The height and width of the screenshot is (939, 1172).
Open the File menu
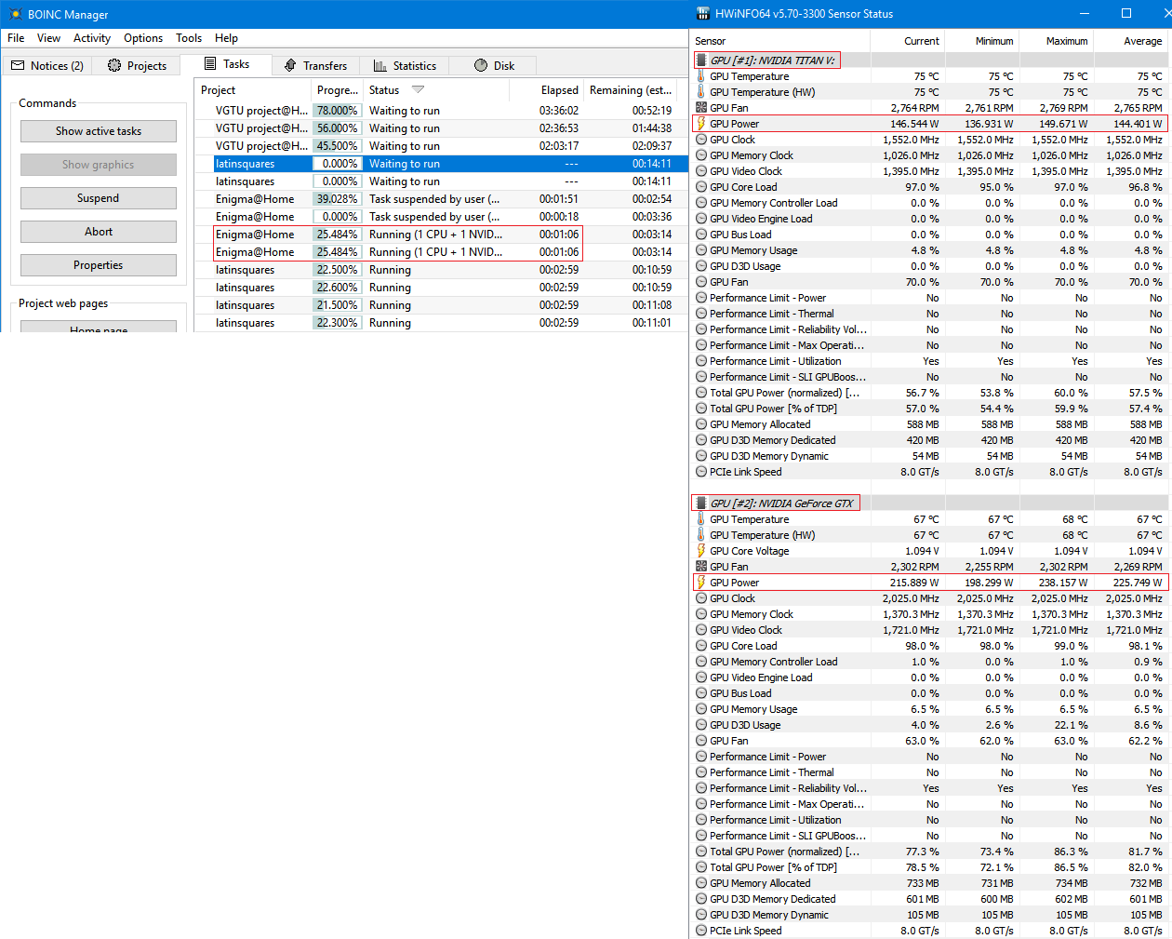pos(16,38)
